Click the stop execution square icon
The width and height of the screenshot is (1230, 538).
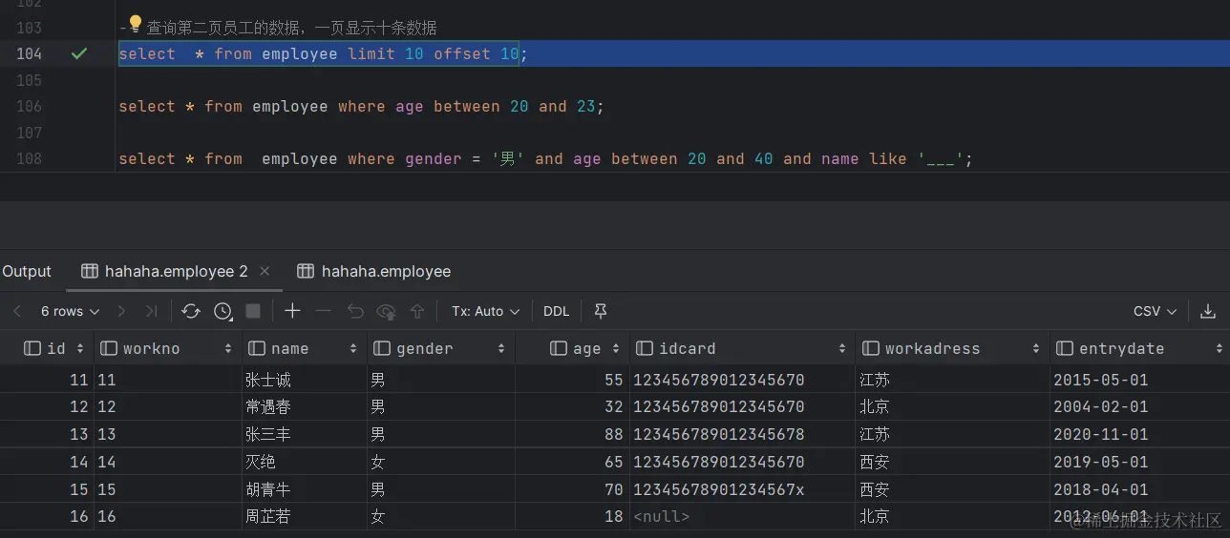pos(253,311)
